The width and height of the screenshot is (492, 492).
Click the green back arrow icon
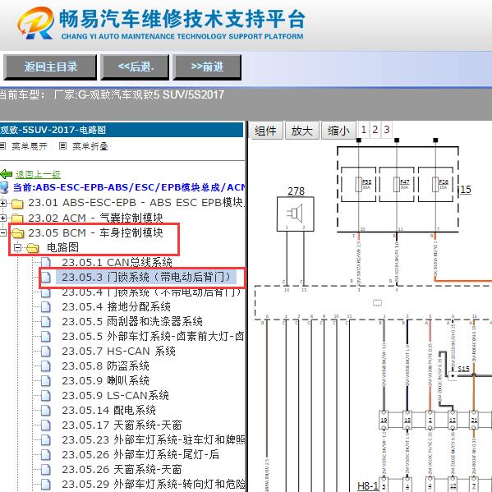point(7,174)
